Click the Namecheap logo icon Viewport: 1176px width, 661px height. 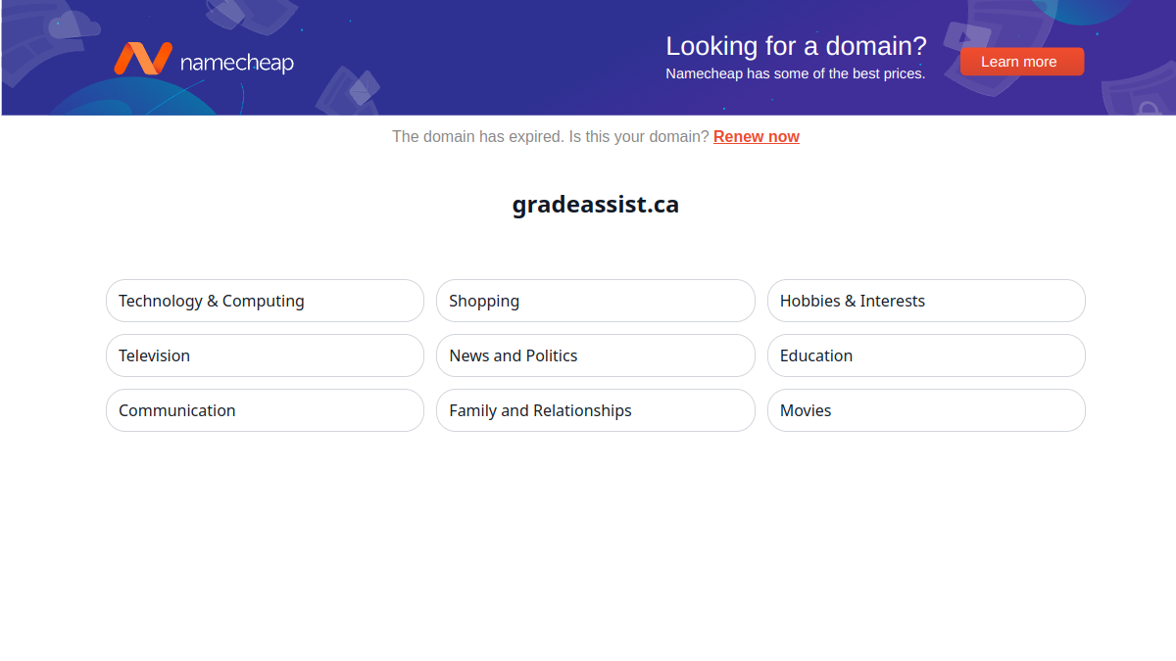tap(143, 59)
